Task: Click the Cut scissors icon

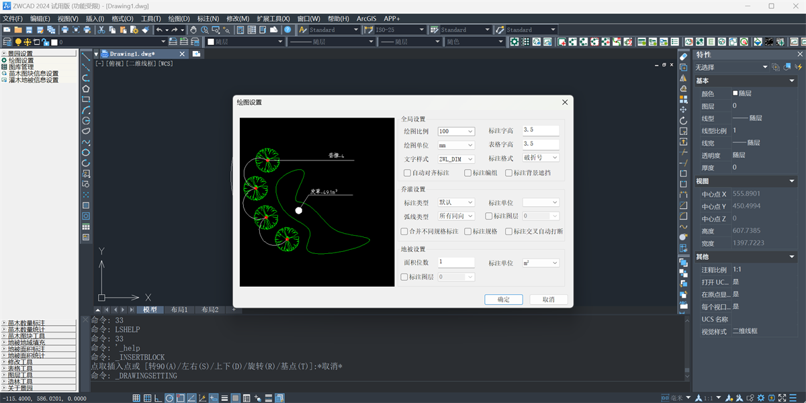Action: pos(101,30)
